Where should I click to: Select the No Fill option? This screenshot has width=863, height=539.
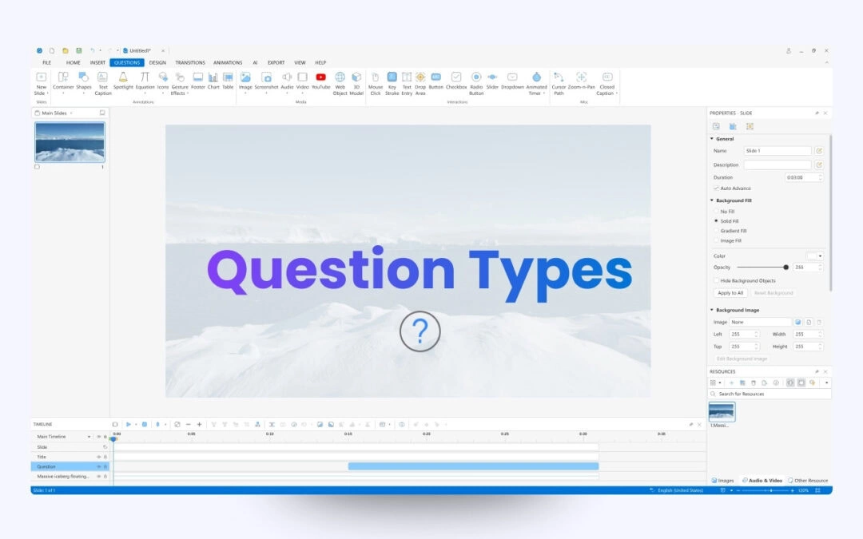coord(716,211)
